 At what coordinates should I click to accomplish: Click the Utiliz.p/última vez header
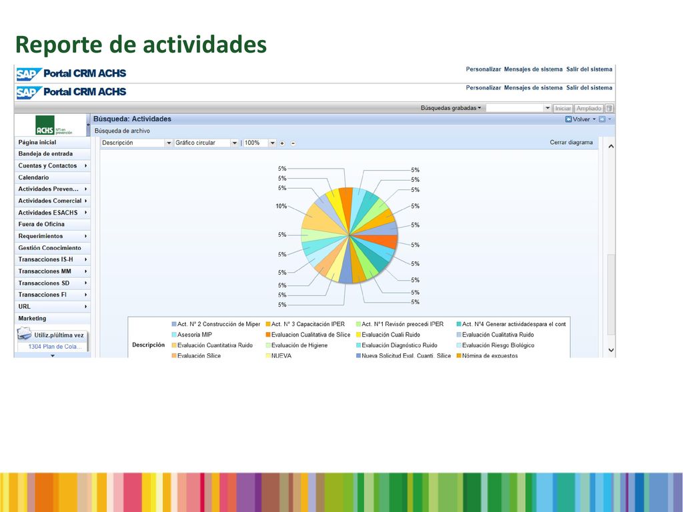pyautogui.click(x=59, y=335)
